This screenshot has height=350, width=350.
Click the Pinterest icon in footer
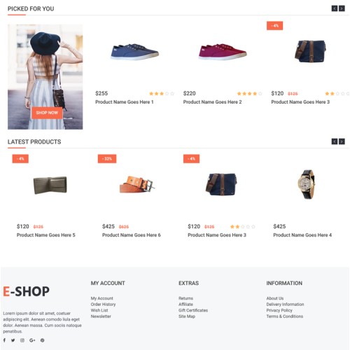[42, 340]
